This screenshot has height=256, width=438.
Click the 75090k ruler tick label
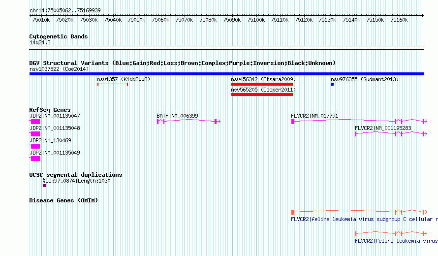click(232, 20)
